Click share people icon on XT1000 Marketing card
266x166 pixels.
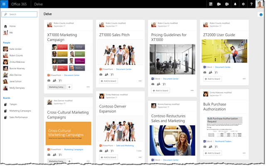pos(54,81)
